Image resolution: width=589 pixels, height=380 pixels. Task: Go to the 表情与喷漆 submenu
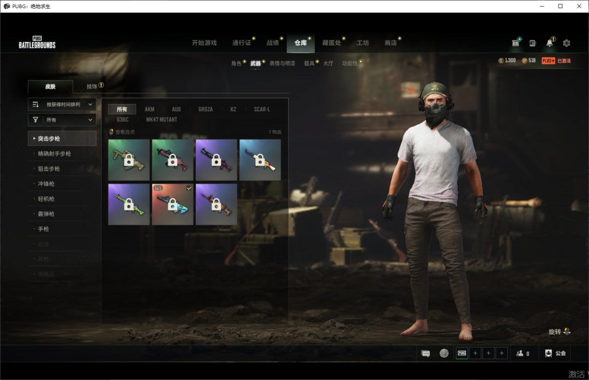tap(282, 63)
